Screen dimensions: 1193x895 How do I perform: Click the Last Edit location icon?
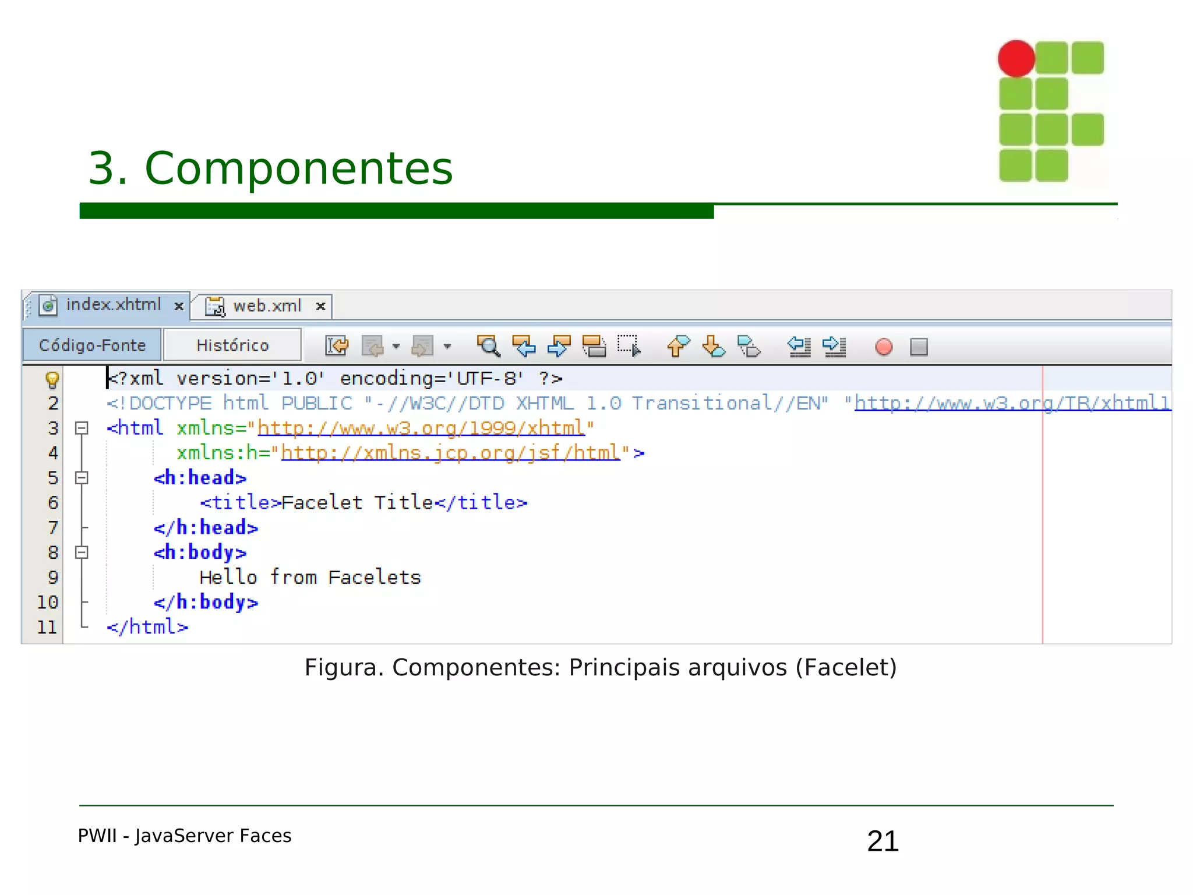337,346
